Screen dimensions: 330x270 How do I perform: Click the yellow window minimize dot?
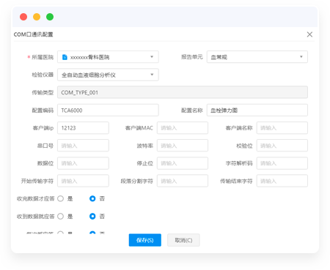tap(37, 17)
